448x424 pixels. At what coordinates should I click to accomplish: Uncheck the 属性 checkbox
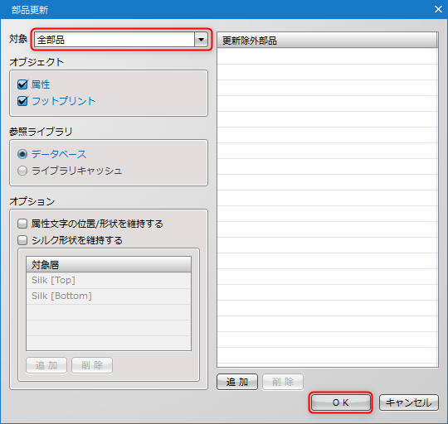pyautogui.click(x=22, y=84)
